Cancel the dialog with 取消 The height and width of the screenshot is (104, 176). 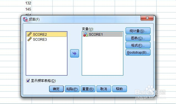(x=104, y=89)
